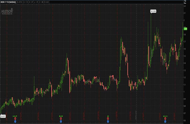Click the 0.8 price axis label

185,106
